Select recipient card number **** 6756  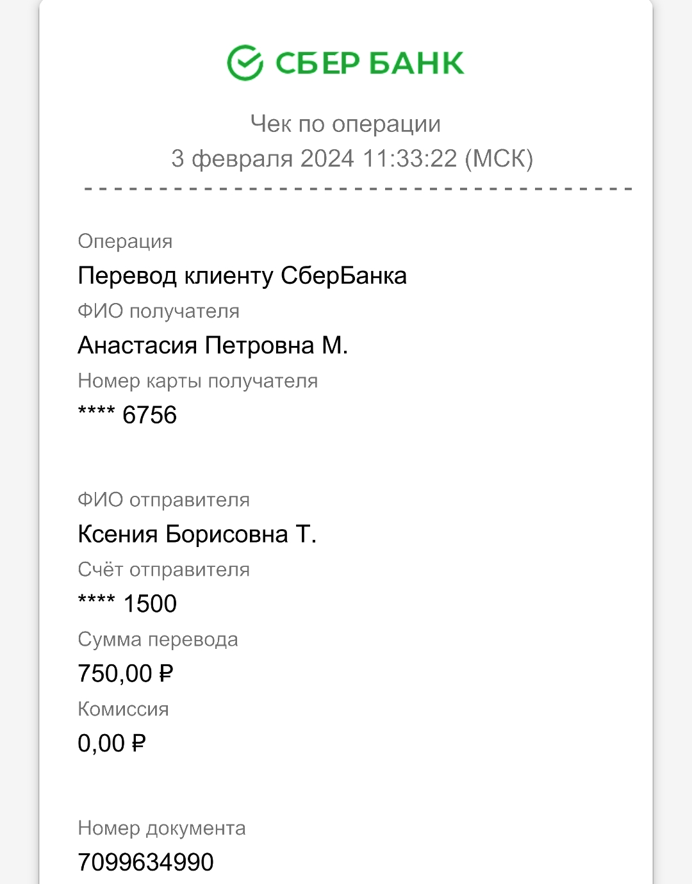(x=127, y=415)
